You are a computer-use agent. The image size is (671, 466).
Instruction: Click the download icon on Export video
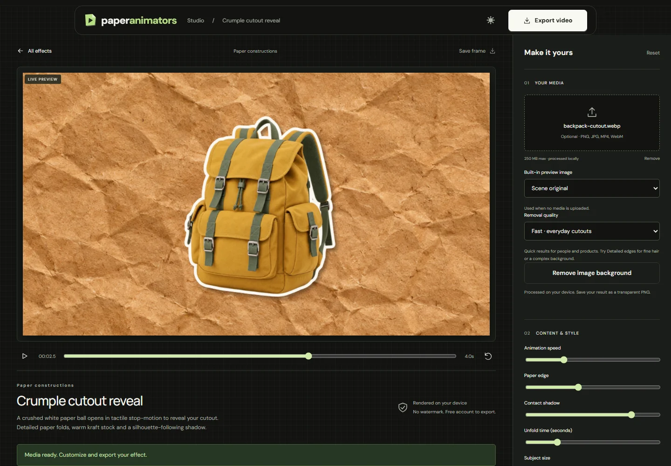tap(527, 21)
